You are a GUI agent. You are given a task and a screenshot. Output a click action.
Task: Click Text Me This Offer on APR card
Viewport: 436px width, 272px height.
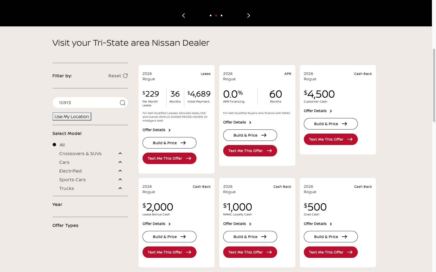250,151
